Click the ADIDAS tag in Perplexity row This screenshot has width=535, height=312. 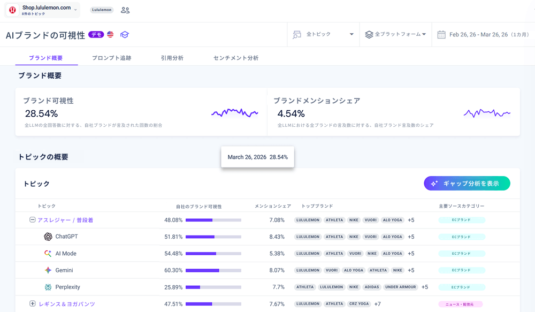click(372, 287)
